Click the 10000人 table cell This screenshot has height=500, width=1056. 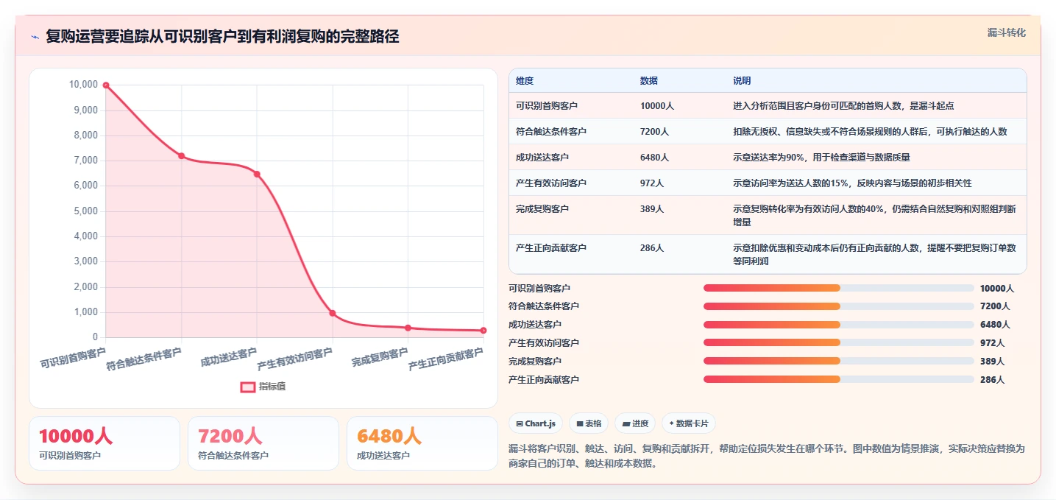click(657, 106)
